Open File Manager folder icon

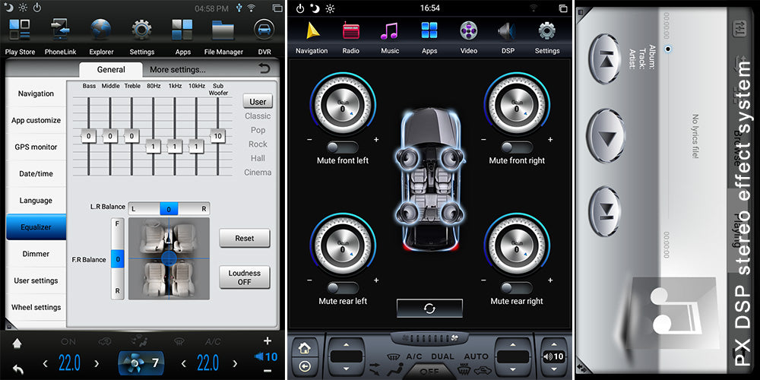[x=223, y=32]
